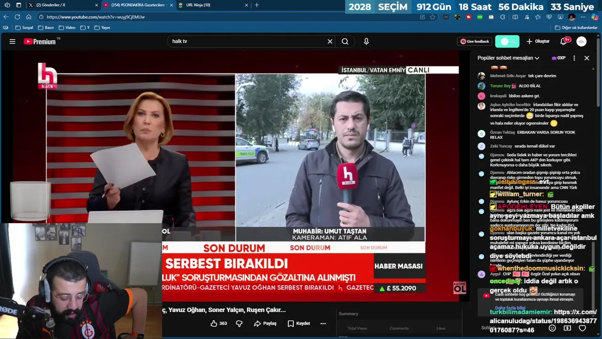Open the Y bookmarks folder

coord(85,28)
